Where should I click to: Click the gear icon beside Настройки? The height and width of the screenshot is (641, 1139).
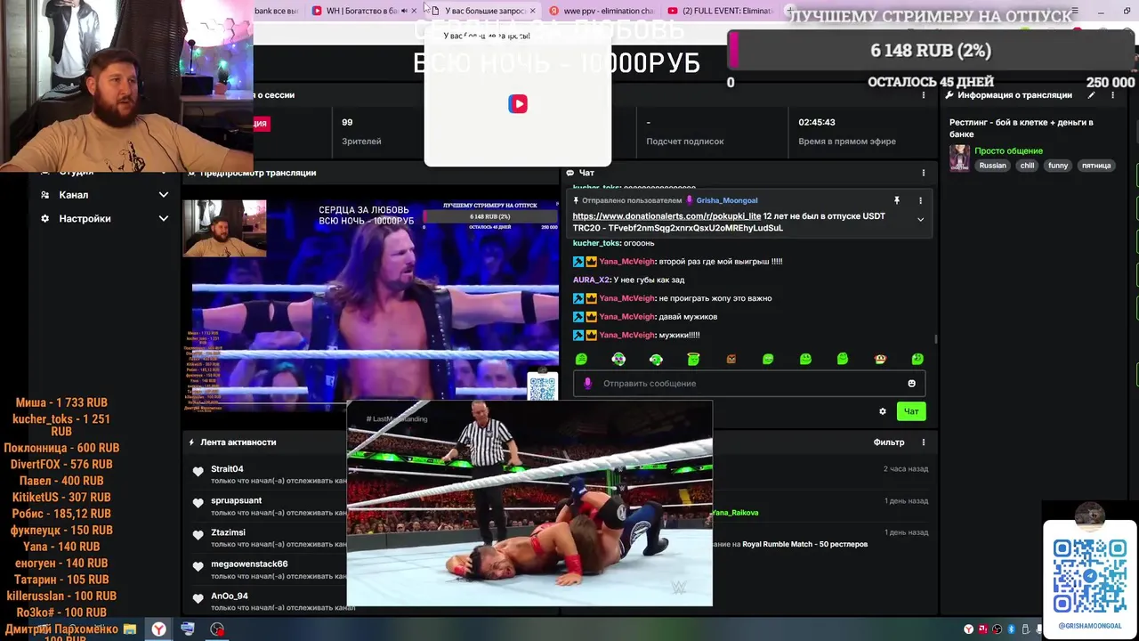(x=44, y=218)
